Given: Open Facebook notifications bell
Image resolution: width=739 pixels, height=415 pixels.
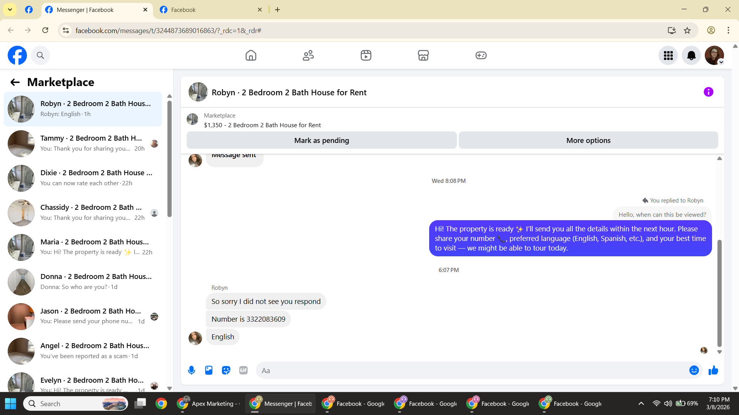Looking at the screenshot, I should pyautogui.click(x=691, y=56).
